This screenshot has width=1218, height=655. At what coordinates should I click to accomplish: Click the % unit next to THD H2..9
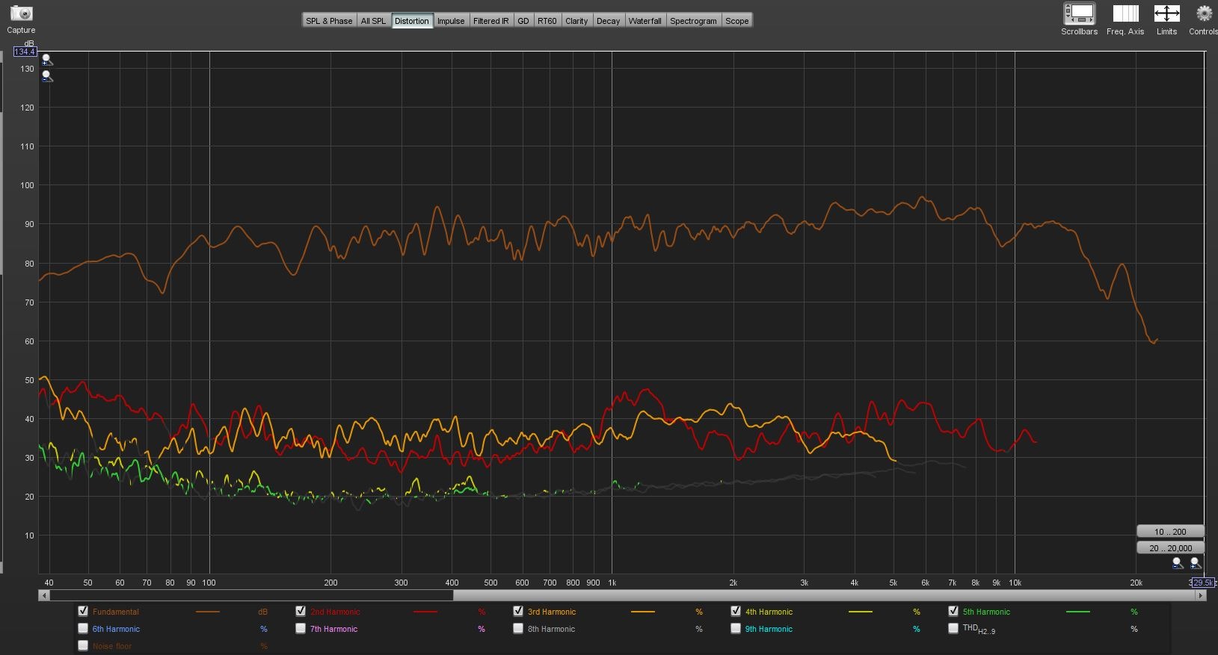coord(1134,629)
